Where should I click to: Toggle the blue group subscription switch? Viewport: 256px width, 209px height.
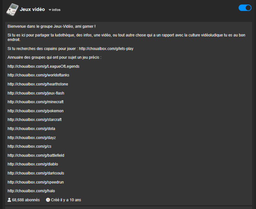(245, 8)
